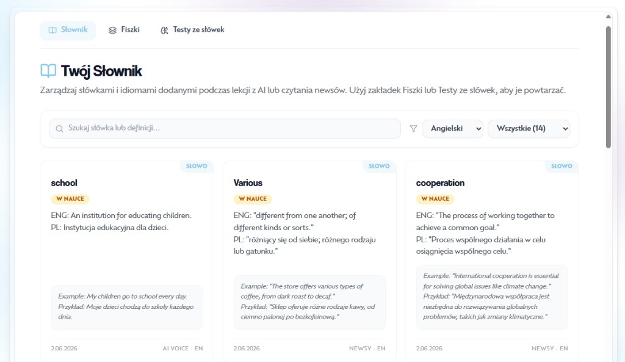Click NEWSY · EN source on cooperation card
Viewport: 625px width, 362px height.
pos(550,348)
